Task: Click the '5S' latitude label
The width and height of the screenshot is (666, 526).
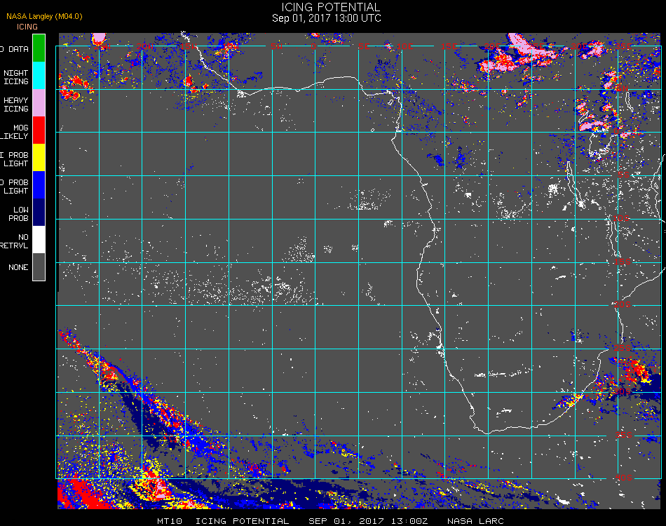Action: 623,175
